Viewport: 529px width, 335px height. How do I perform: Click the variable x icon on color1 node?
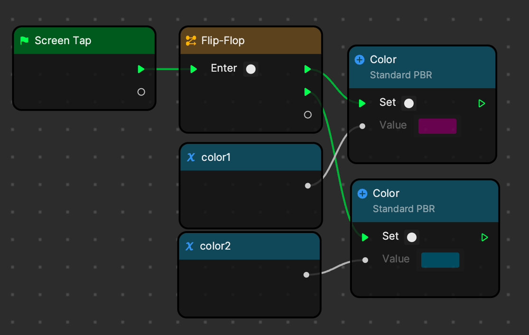[191, 157]
